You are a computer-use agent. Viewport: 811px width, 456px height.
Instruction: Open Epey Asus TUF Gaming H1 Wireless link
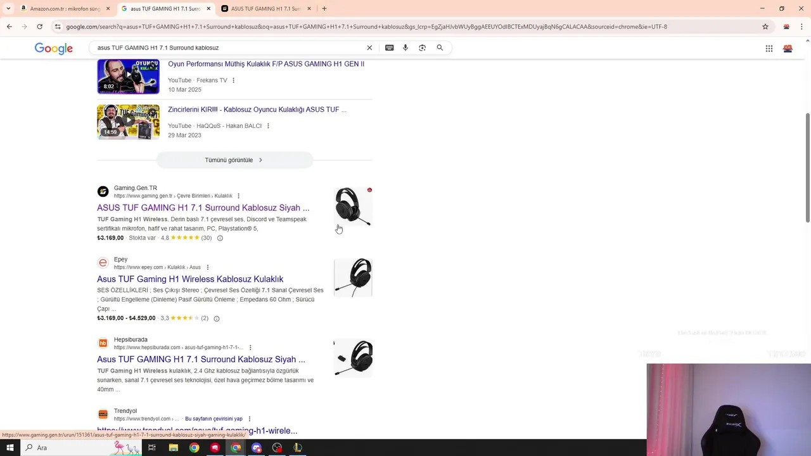point(190,279)
